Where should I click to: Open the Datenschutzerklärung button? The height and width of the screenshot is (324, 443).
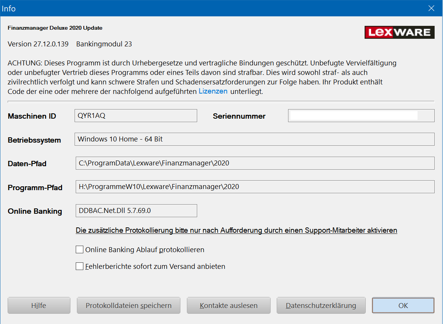pos(321,305)
